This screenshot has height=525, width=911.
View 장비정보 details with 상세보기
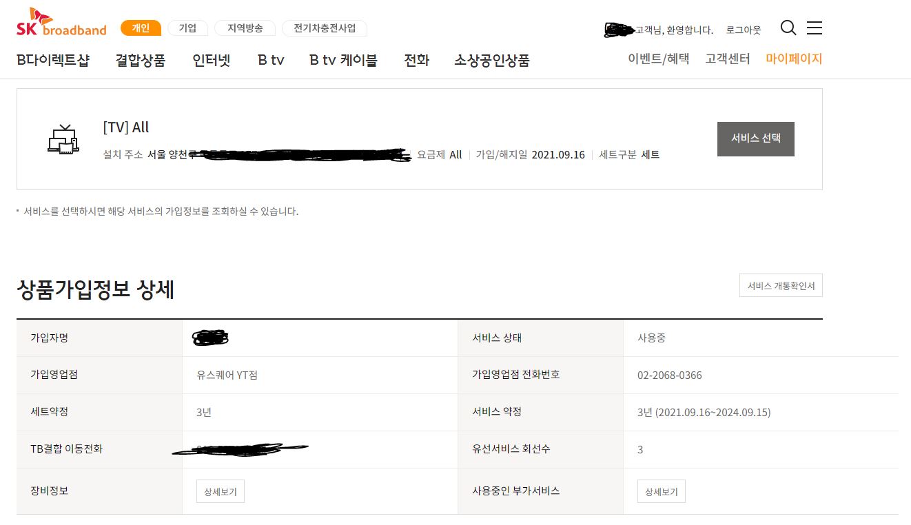(221, 492)
